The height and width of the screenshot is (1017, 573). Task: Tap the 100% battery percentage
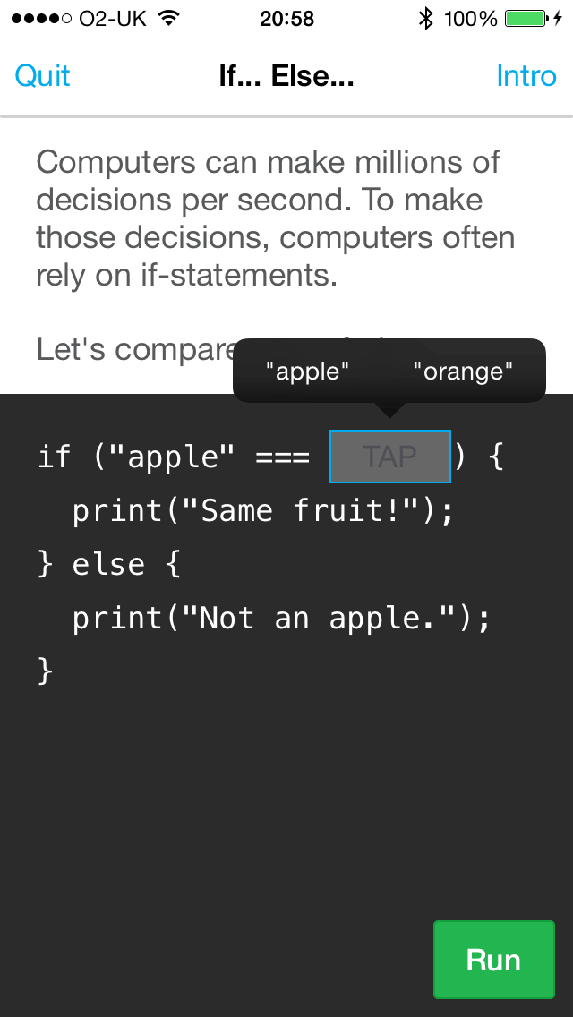click(470, 19)
